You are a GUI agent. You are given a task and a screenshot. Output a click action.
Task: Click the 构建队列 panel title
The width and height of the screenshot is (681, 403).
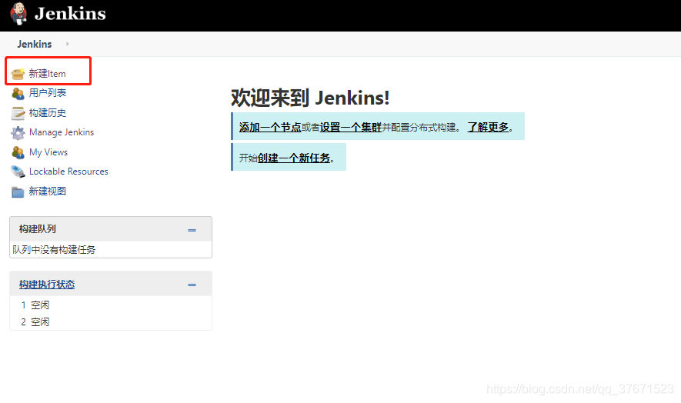(x=38, y=229)
